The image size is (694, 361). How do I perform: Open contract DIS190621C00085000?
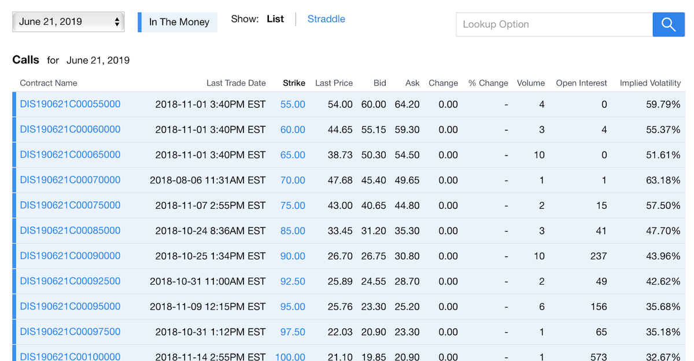(70, 231)
